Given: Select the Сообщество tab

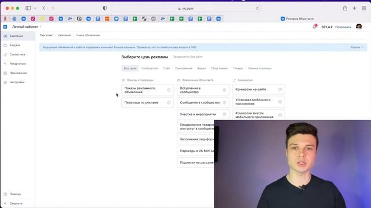Looking at the screenshot, I should click(x=150, y=68).
